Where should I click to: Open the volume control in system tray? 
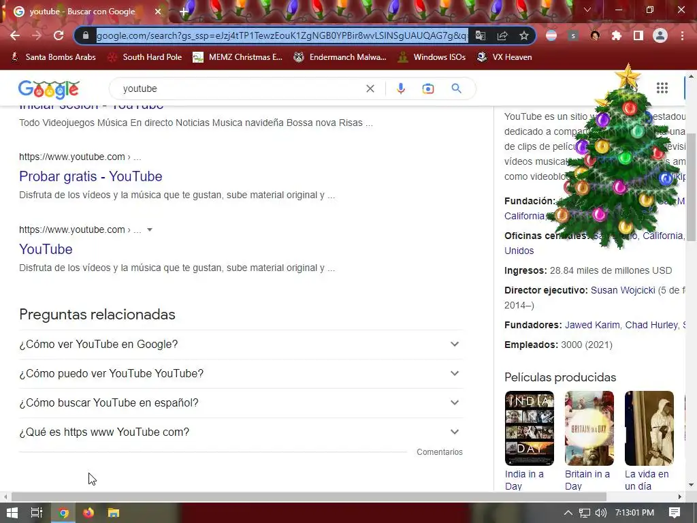(600, 513)
